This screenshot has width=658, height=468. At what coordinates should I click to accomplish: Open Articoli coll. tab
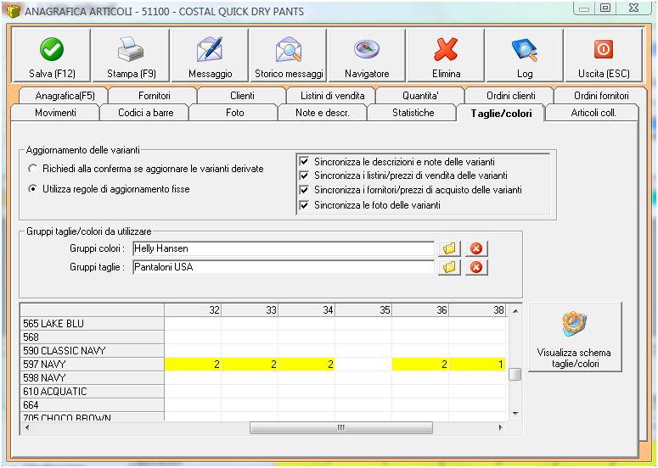593,113
